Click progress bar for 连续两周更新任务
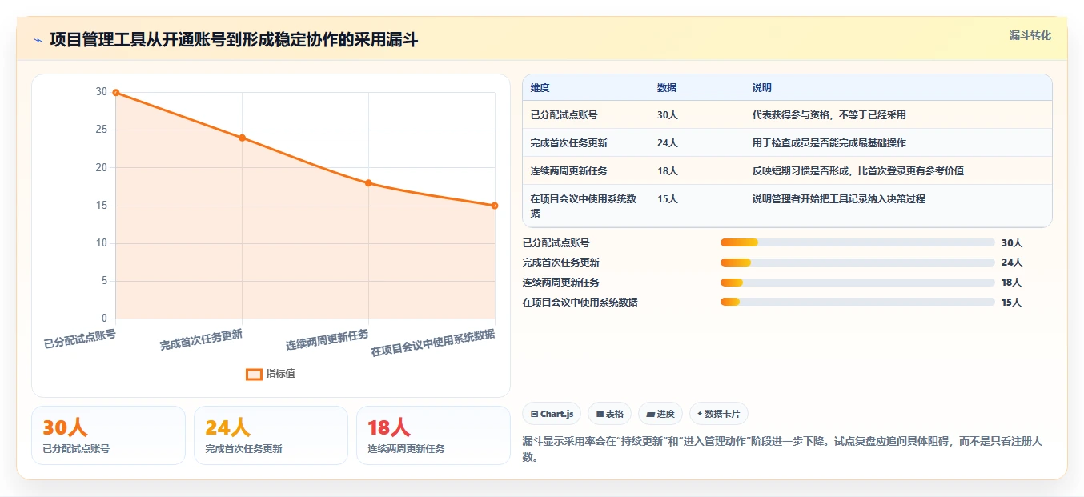 pos(857,283)
